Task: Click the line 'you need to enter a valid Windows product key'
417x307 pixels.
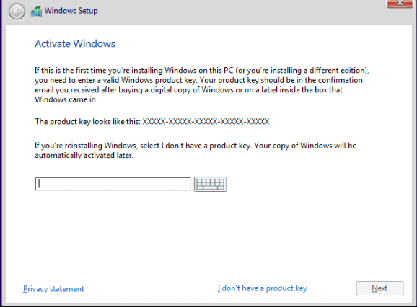Action: (x=198, y=80)
